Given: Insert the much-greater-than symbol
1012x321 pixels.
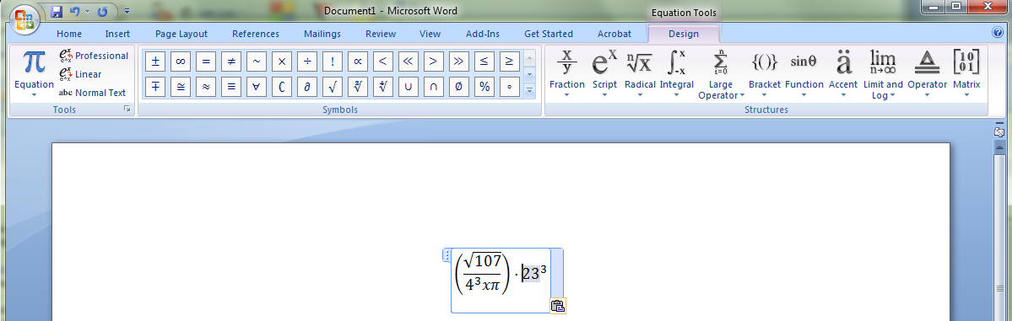Looking at the screenshot, I should (459, 62).
